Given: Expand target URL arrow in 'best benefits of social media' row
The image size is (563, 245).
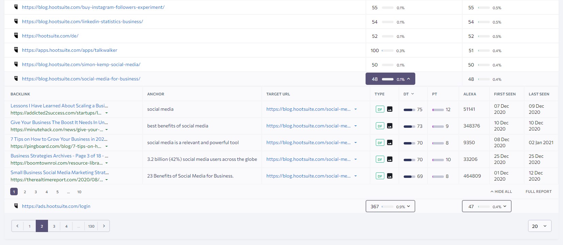Looking at the screenshot, I should 355,126.
